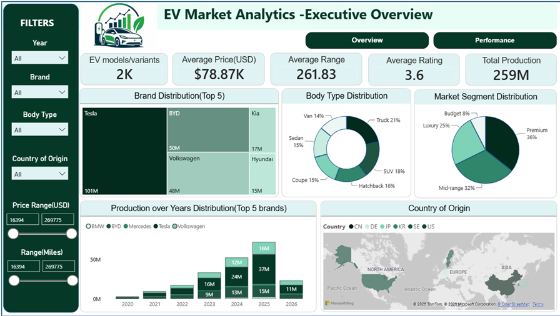Open the Overview page tab
Viewport: 560px width, 316px height.
[367, 41]
